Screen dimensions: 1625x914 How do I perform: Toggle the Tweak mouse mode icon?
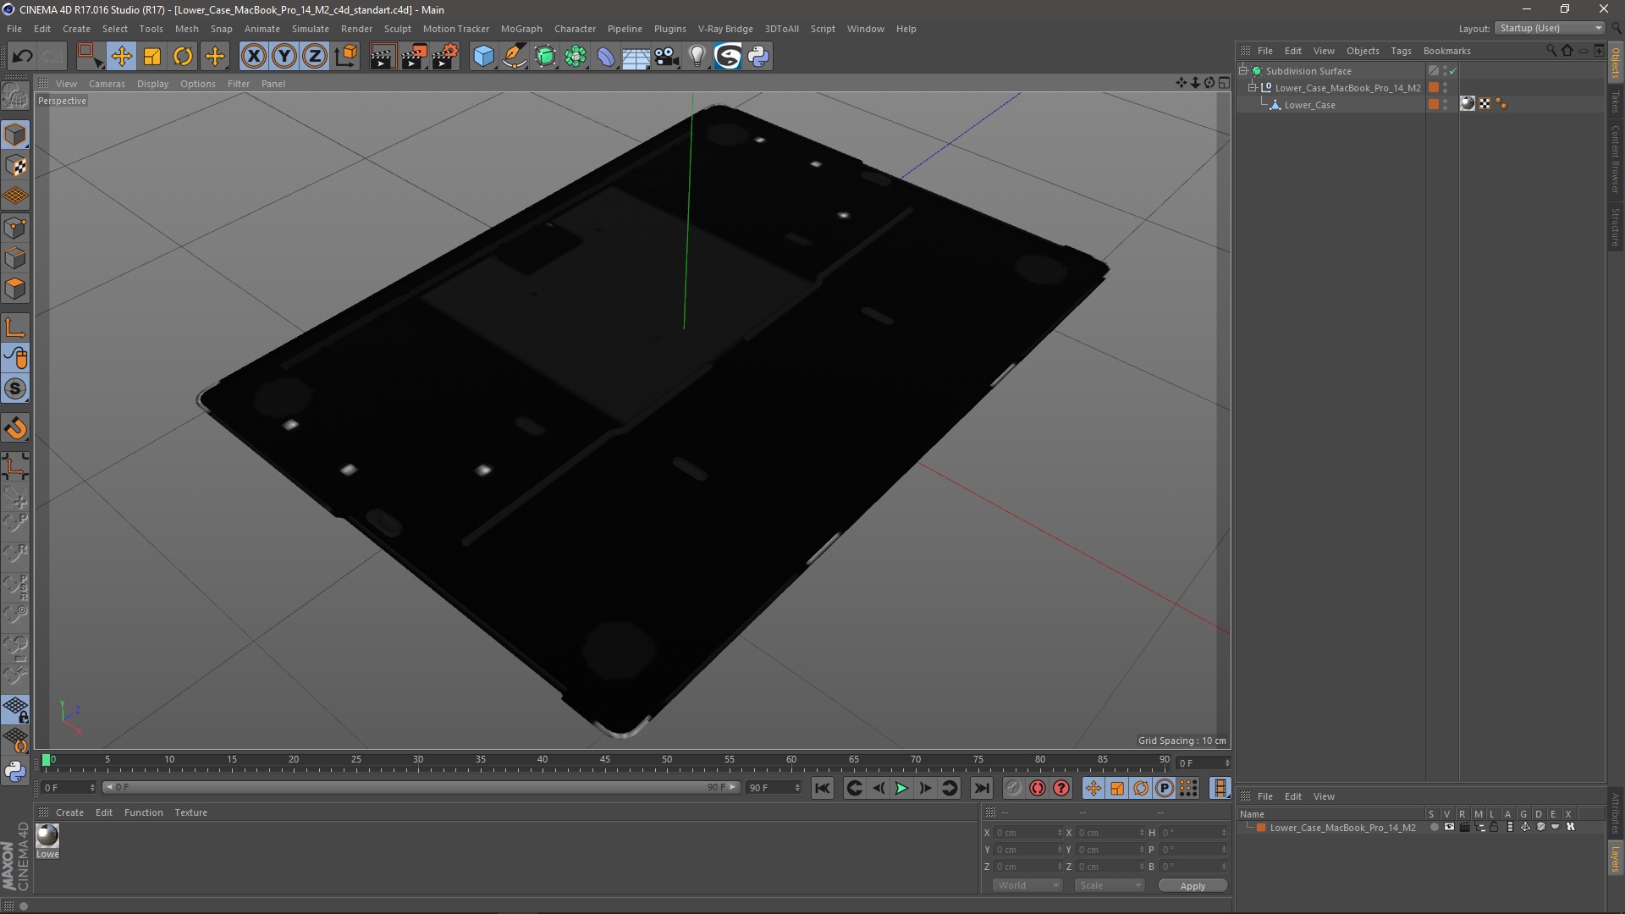pos(15,358)
